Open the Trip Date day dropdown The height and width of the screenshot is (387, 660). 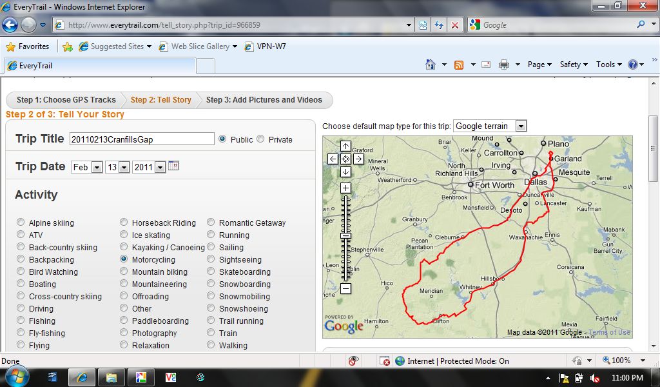pyautogui.click(x=117, y=167)
